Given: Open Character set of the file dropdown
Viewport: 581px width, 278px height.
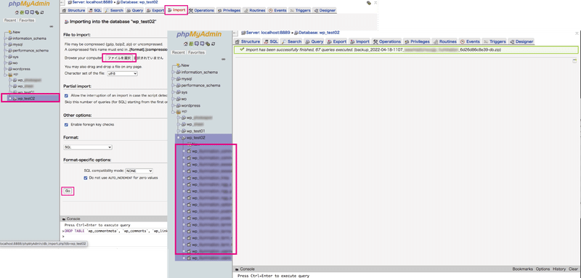Looking at the screenshot, I should [x=122, y=73].
